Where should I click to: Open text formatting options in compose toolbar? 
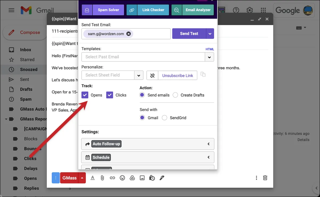coord(93,178)
